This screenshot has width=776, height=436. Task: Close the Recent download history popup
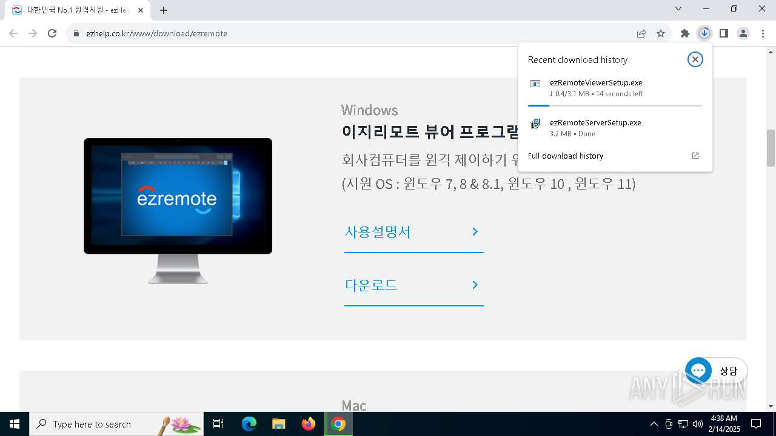[695, 59]
